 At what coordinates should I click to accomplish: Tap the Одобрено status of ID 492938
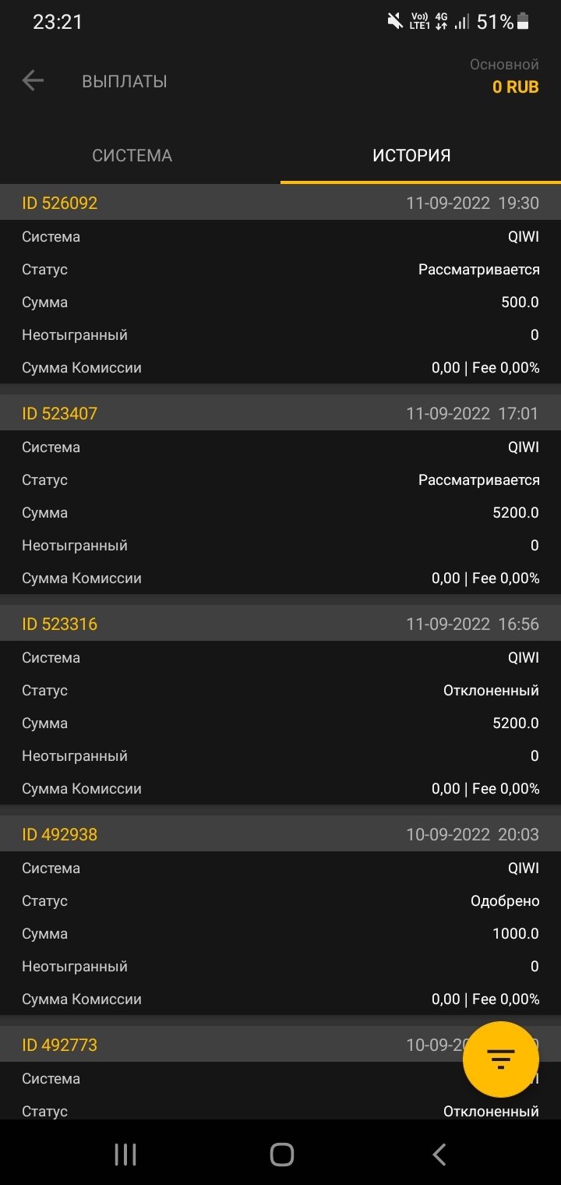tap(505, 901)
